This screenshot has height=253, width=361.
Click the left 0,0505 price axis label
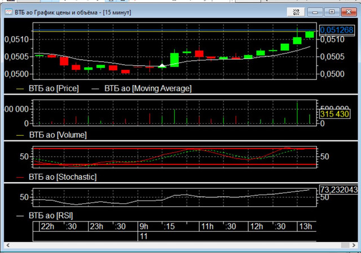click(x=16, y=56)
